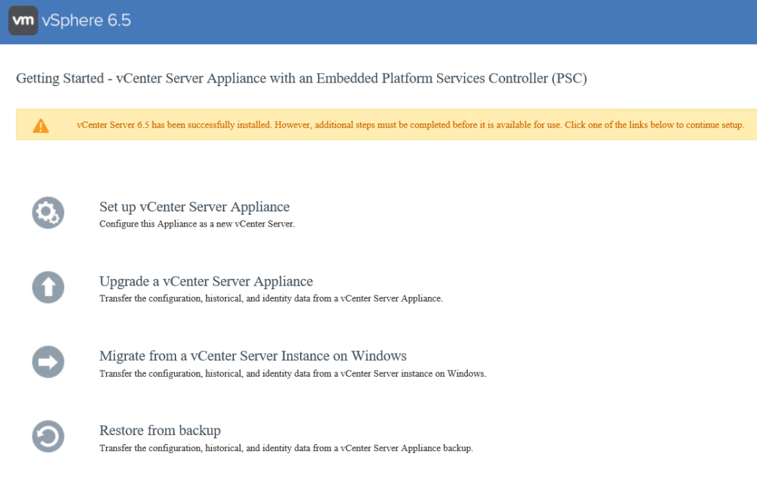
Task: Choose Upgrade a vCenter Server Appliance
Action: coord(206,281)
